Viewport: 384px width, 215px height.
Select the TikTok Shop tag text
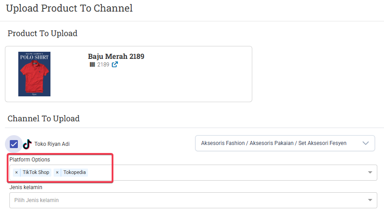click(36, 172)
